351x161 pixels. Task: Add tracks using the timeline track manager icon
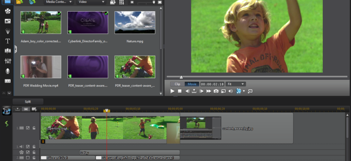tap(34, 109)
